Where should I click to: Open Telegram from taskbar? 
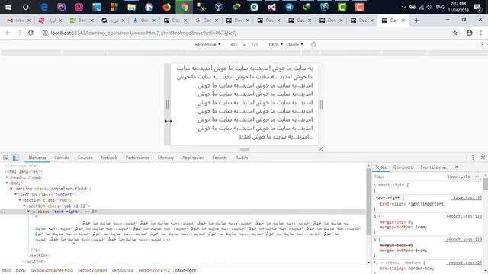click(289, 7)
